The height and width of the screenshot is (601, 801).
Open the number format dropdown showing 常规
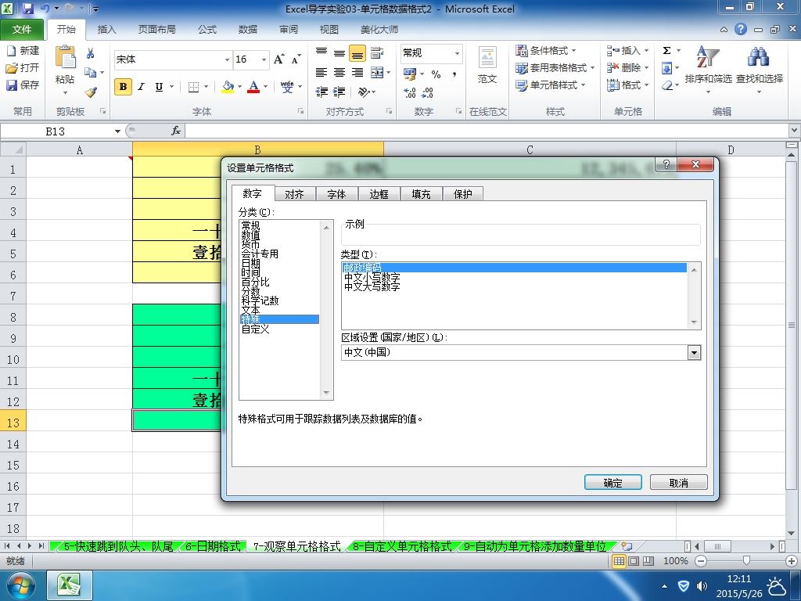(457, 53)
